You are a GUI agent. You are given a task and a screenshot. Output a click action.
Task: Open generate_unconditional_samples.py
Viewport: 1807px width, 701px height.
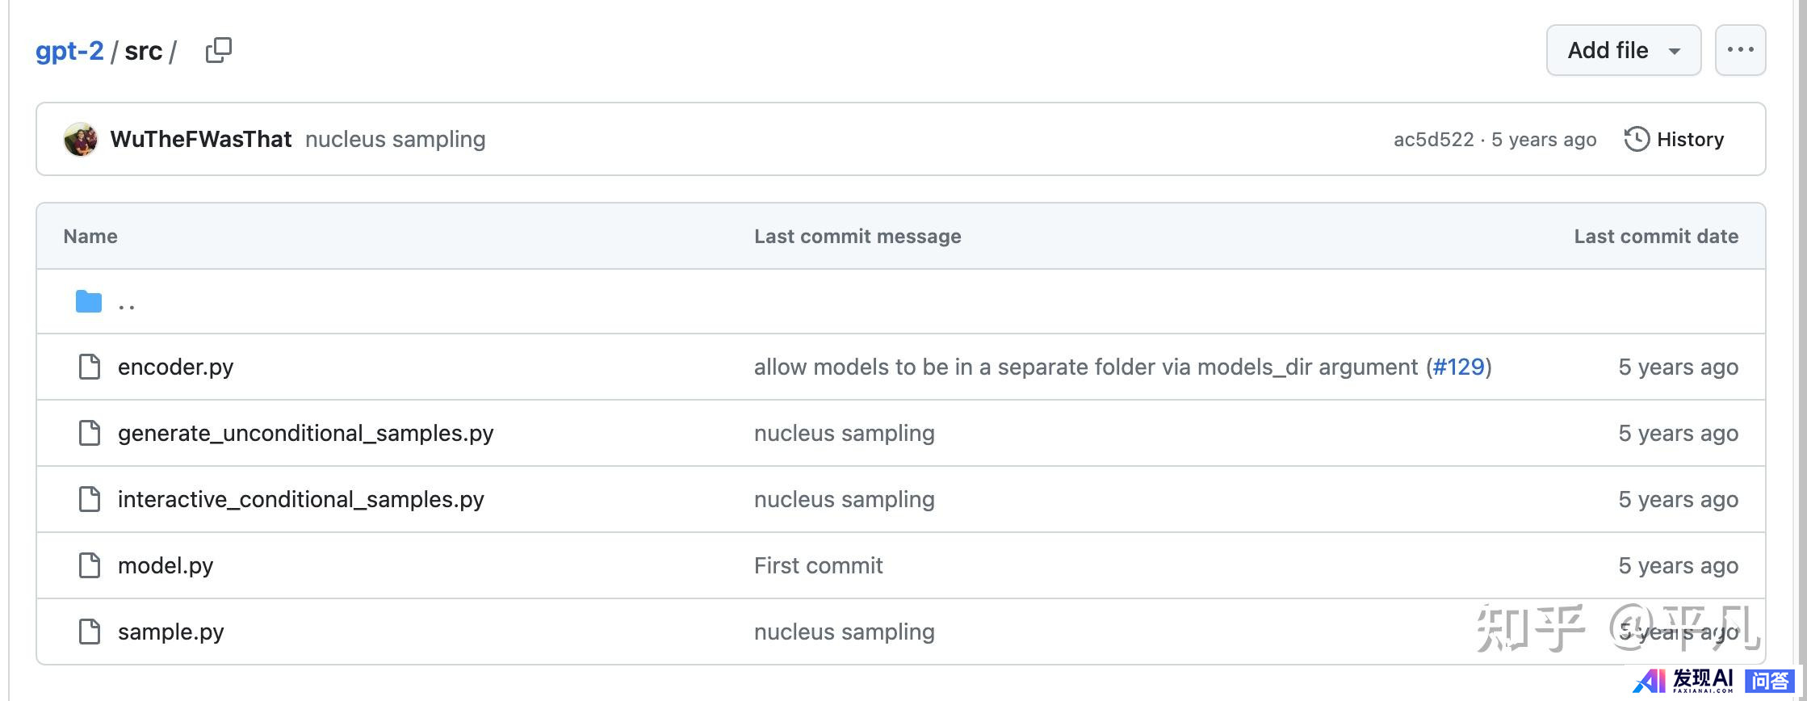tap(305, 434)
